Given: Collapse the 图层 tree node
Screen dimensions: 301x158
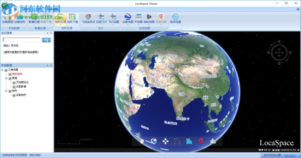Looking at the screenshot, I should tap(6, 79).
